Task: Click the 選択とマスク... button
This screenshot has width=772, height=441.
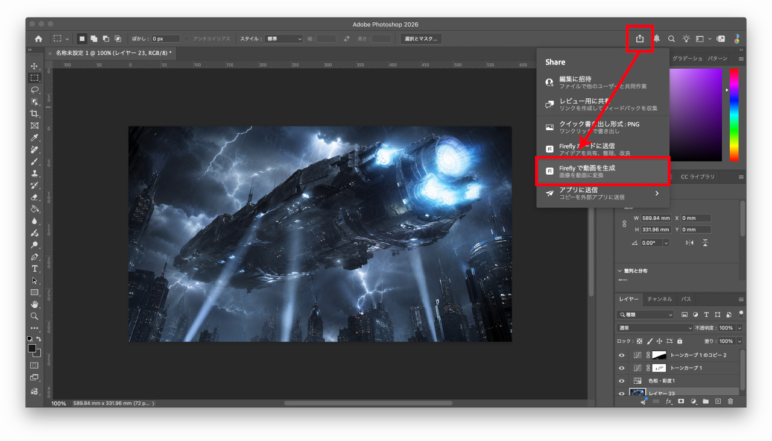Action: [421, 39]
